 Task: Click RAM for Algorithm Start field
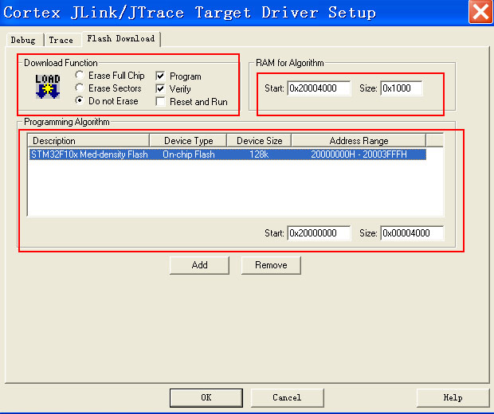(319, 88)
